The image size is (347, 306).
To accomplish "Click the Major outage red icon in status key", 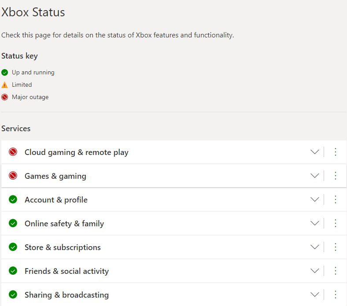I will tap(5, 97).
